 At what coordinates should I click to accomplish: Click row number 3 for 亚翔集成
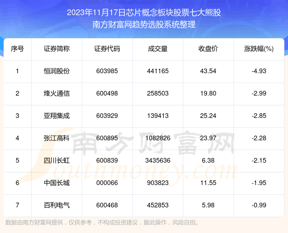(17, 116)
